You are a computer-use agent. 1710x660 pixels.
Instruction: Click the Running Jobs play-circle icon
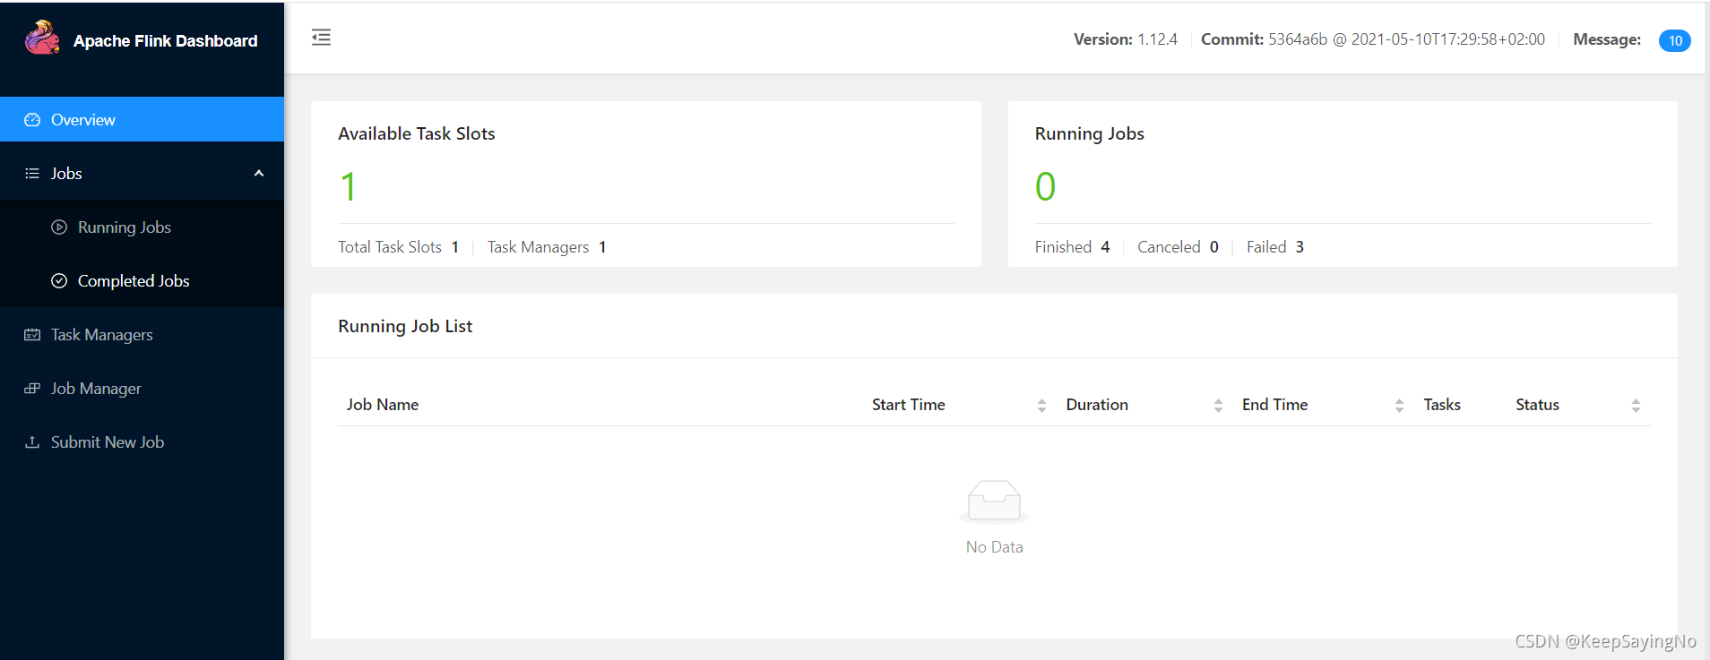(59, 227)
